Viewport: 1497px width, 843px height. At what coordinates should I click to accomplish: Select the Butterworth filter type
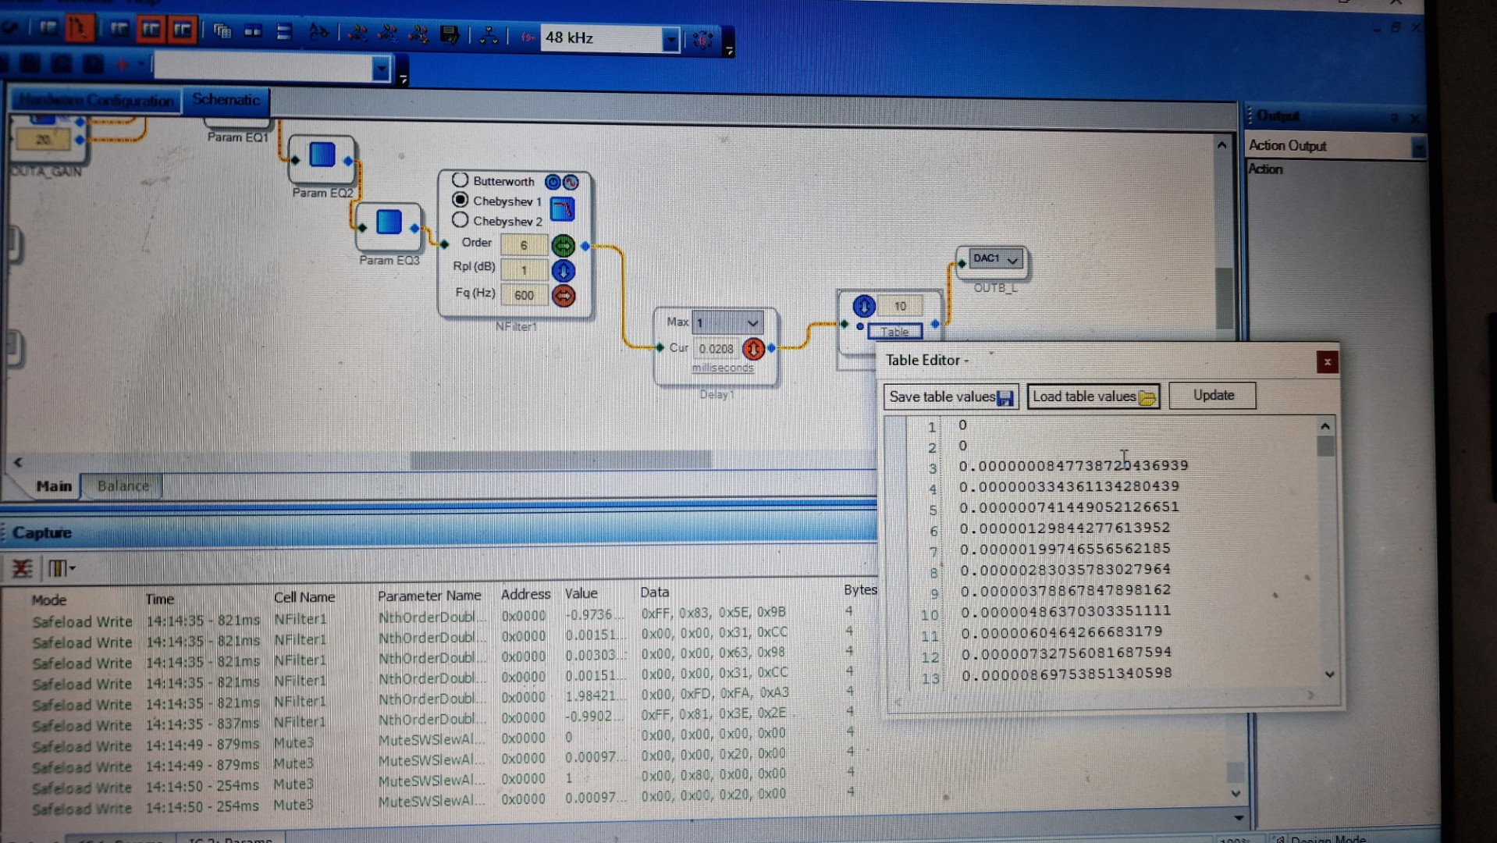tap(460, 180)
